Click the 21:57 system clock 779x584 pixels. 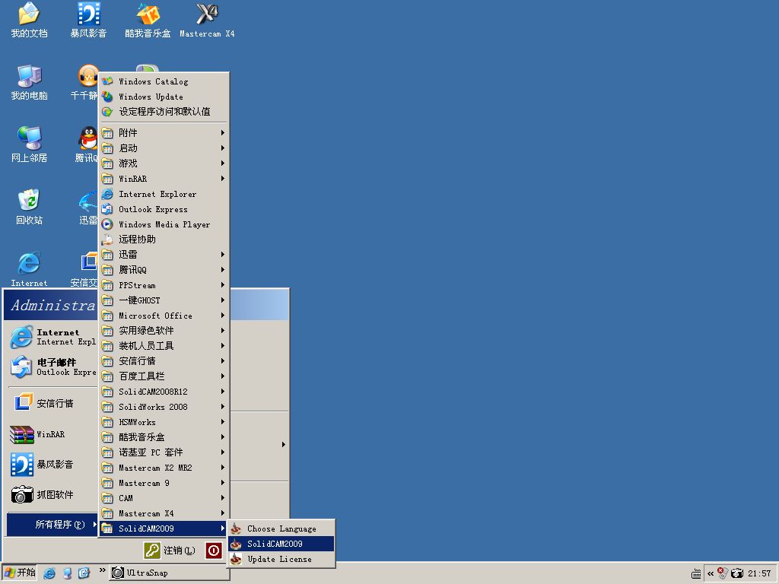(x=759, y=573)
